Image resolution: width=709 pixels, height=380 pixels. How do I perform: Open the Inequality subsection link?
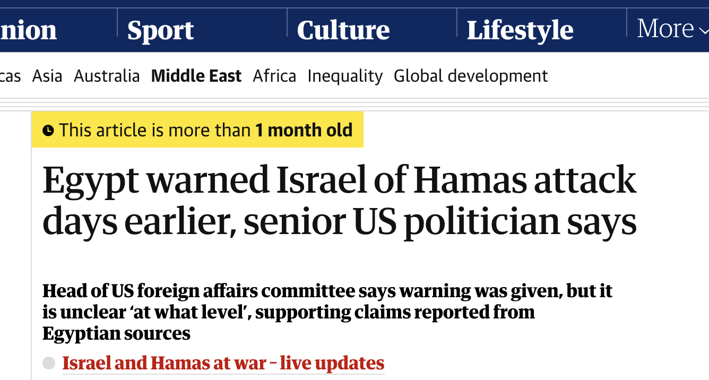pos(345,76)
